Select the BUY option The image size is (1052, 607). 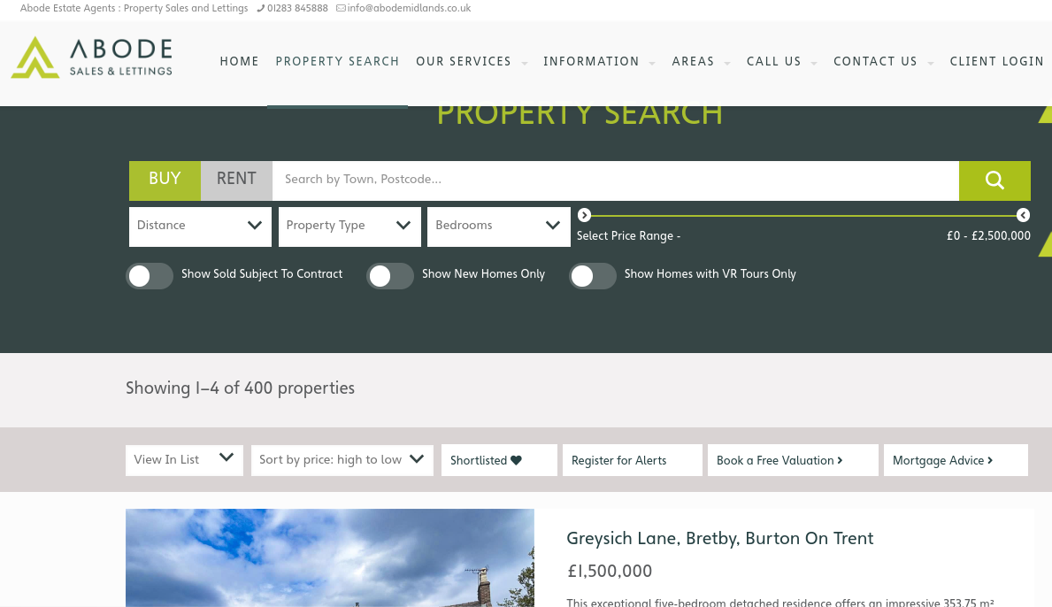(x=165, y=181)
